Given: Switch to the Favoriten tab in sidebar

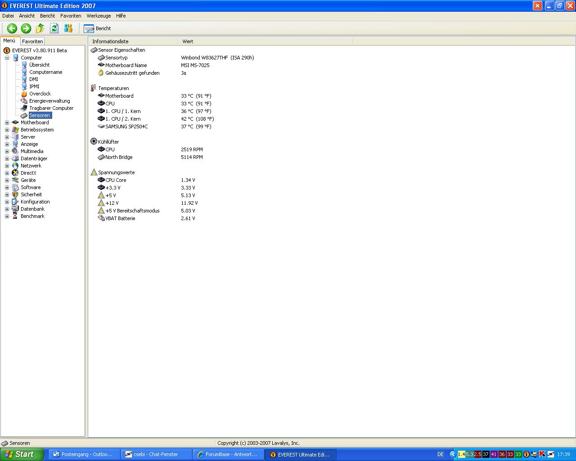Looking at the screenshot, I should pos(32,41).
